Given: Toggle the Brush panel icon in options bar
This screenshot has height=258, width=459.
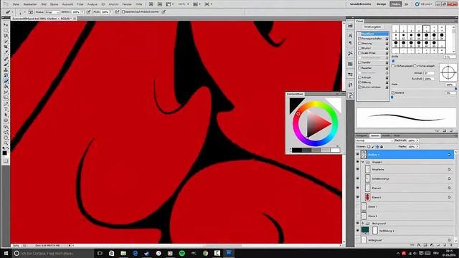Looking at the screenshot, I should (x=30, y=12).
